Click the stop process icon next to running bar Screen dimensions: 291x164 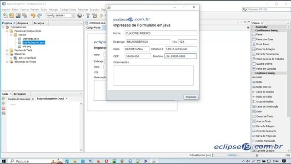257,155
